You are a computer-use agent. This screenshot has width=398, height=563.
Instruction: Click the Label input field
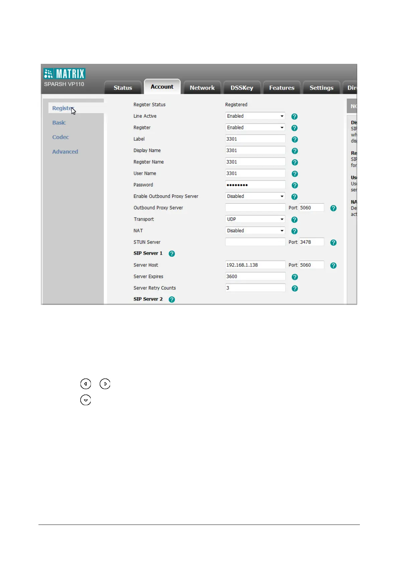[x=255, y=139]
